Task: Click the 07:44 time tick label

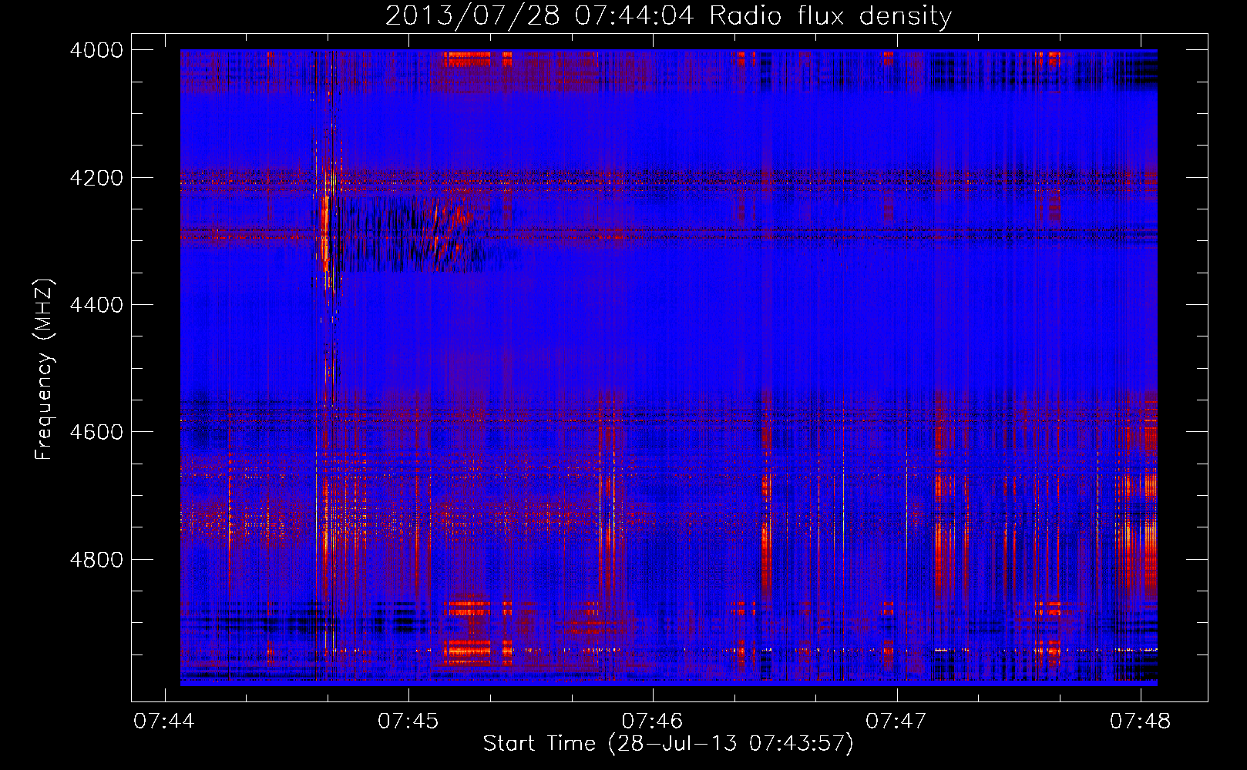Action: pyautogui.click(x=164, y=721)
